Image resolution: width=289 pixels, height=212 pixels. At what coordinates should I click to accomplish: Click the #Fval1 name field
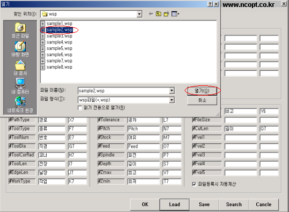(241, 137)
